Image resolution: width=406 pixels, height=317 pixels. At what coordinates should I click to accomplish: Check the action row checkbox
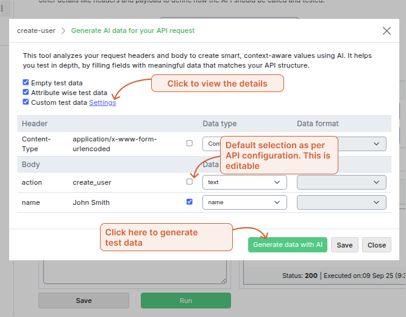coord(190,182)
